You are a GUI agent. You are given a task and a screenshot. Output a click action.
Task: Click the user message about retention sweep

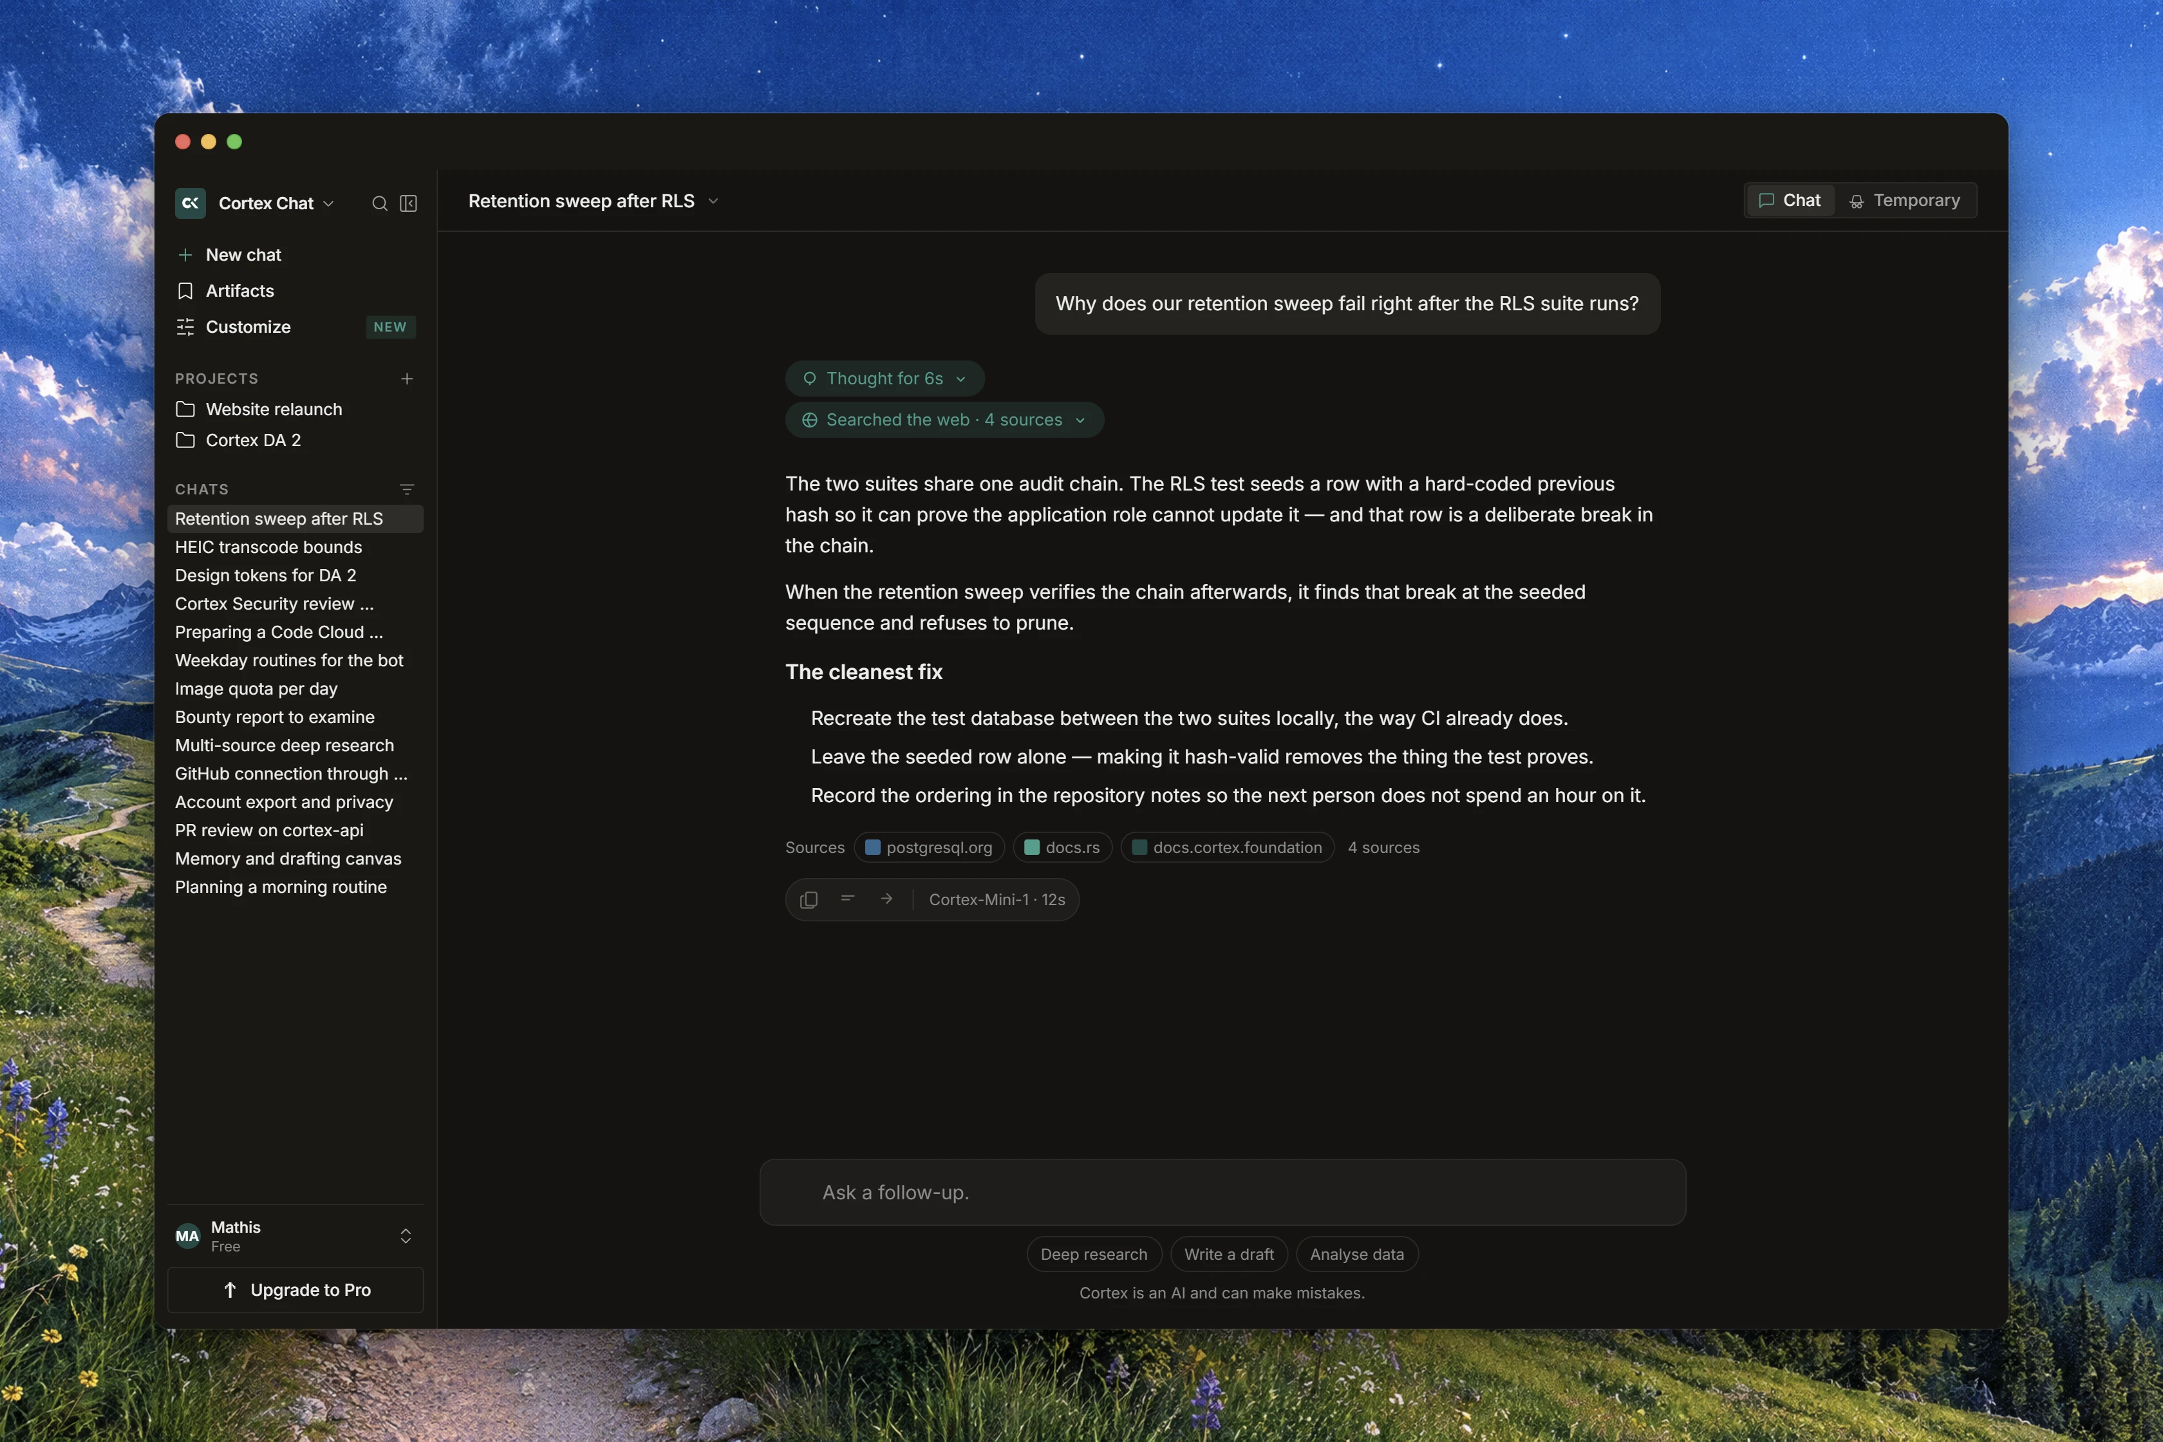click(1347, 303)
